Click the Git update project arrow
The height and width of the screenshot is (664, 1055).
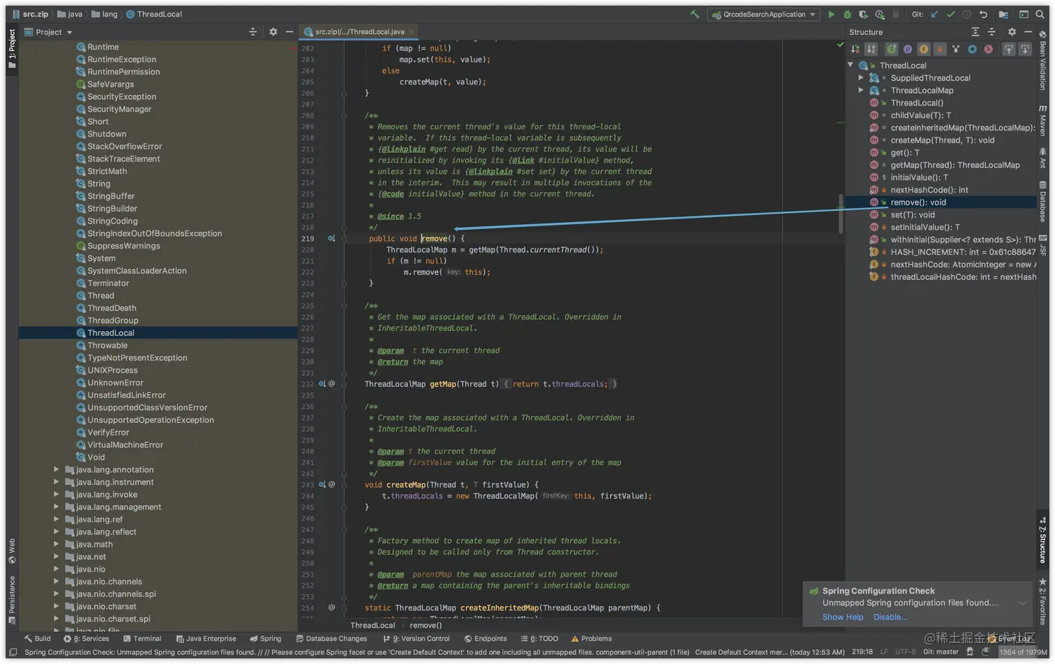coord(934,14)
